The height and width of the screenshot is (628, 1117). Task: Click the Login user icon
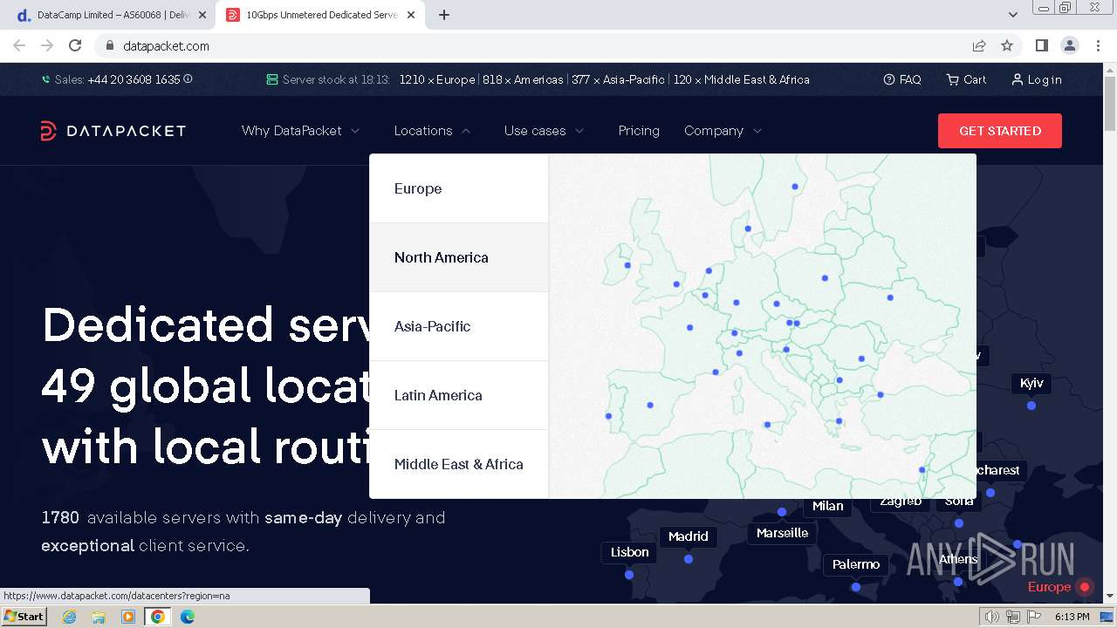pos(1017,79)
